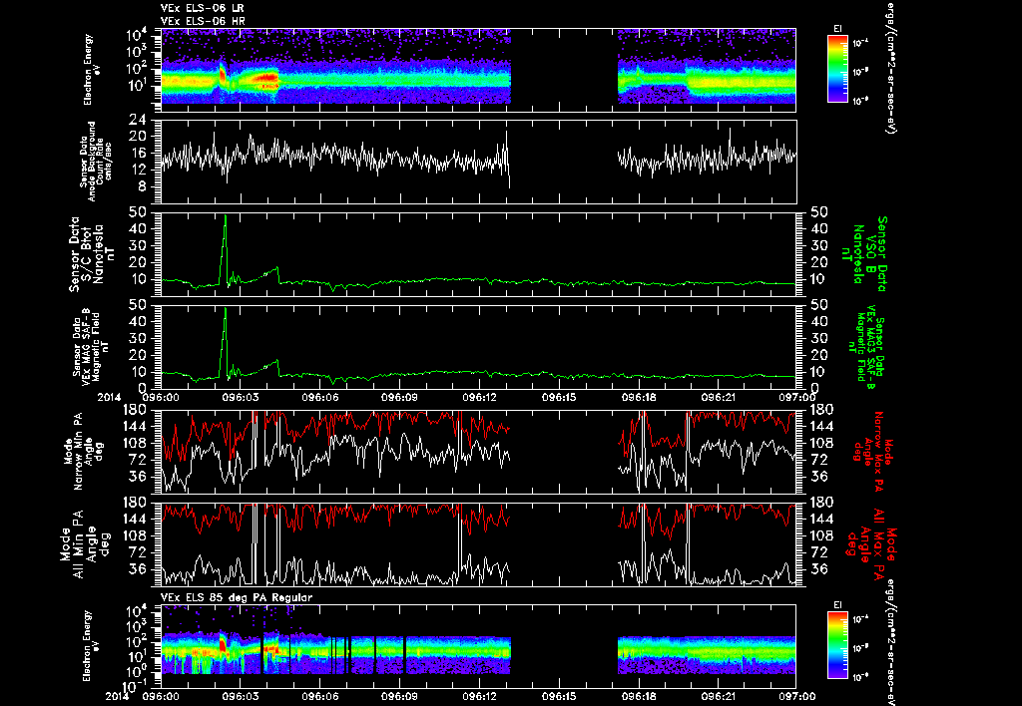
Task: Click the VEx ELS-06 HR title label
Action: [x=202, y=20]
